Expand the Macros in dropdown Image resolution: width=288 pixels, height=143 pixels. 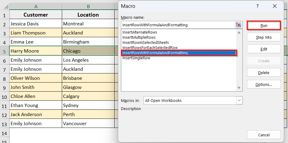pyautogui.click(x=239, y=100)
